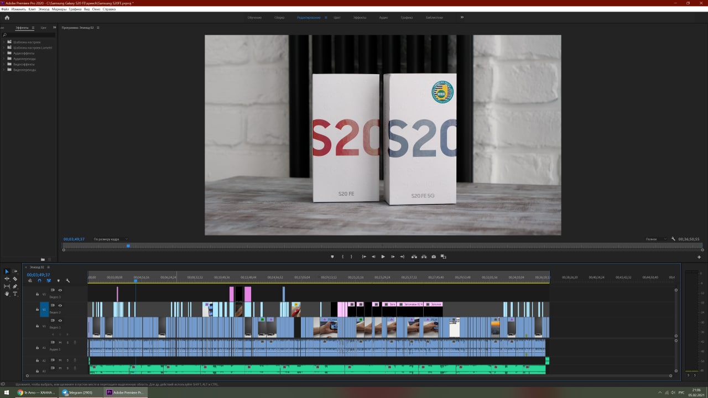Toggle Linked Selection in timeline
This screenshot has width=708, height=398.
tap(49, 281)
